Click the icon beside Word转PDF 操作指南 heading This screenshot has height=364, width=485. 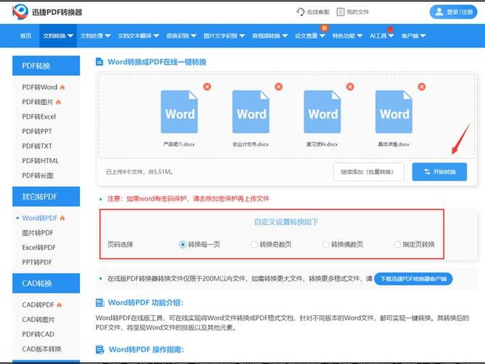coord(99,350)
